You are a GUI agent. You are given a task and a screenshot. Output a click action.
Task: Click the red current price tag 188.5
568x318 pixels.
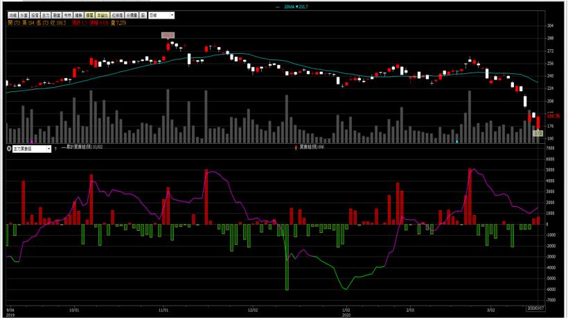click(x=553, y=116)
